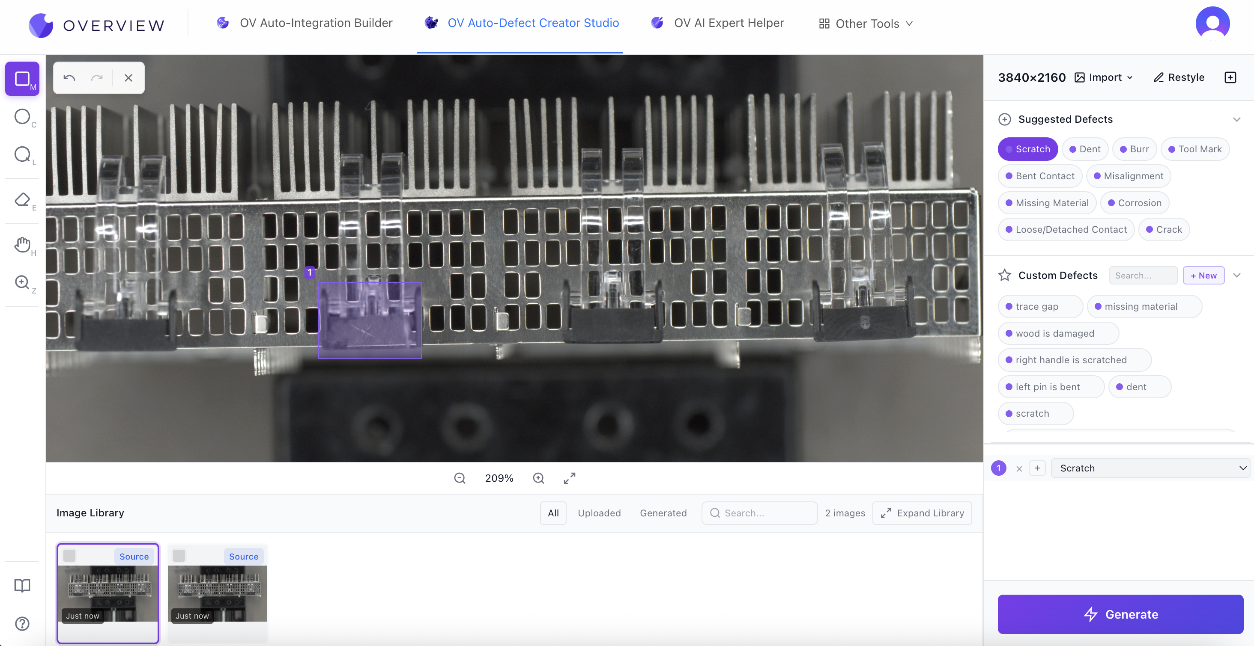Viewport: 1254px width, 646px height.
Task: Open the Scratch defect type dropdown
Action: click(1150, 468)
